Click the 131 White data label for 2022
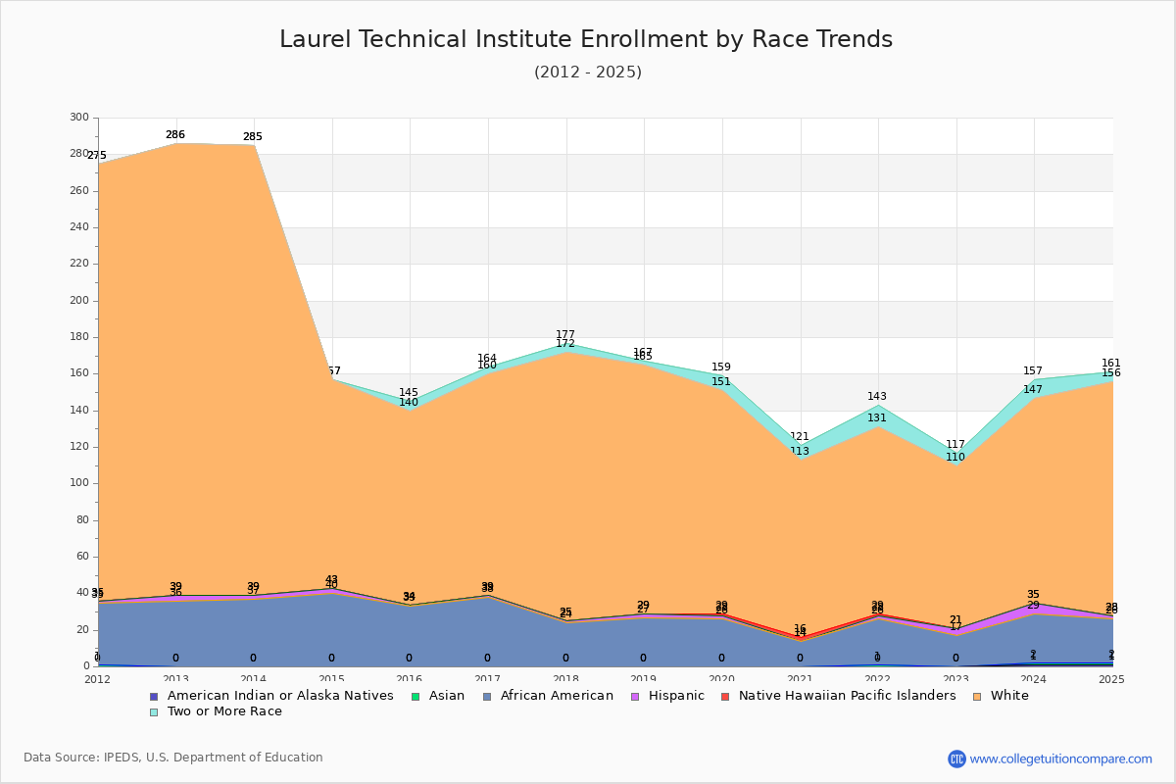Viewport: 1176px width, 784px height. [877, 418]
